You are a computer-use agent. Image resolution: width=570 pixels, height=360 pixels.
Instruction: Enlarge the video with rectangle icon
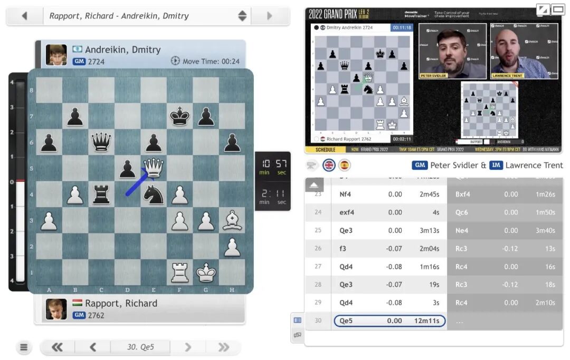(558, 9)
